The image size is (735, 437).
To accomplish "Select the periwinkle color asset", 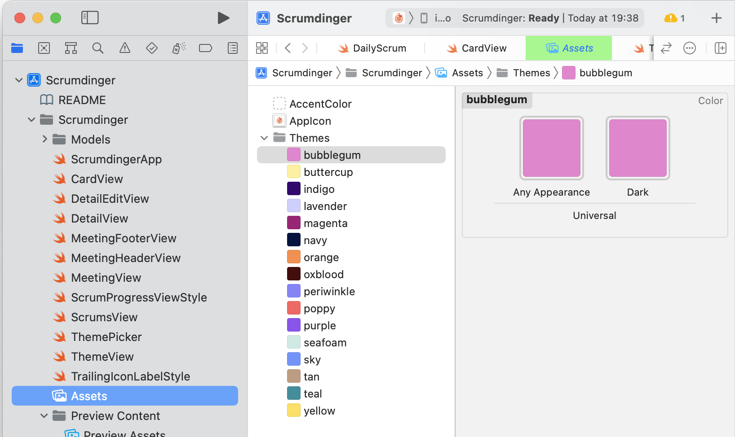I will tap(329, 292).
